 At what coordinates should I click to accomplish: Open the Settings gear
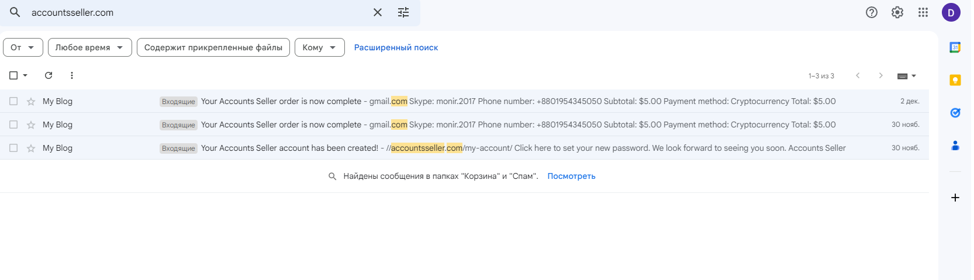point(897,12)
